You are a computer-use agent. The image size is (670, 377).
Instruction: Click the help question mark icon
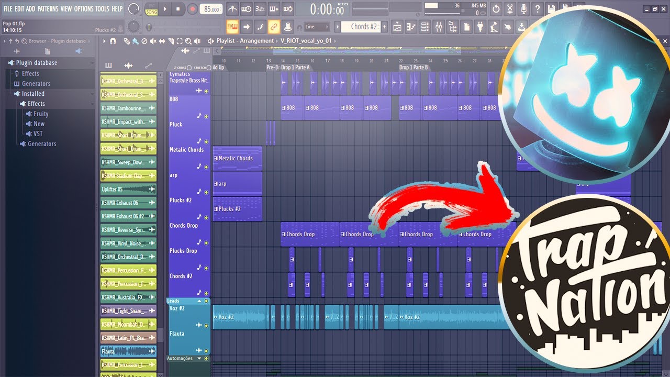pyautogui.click(x=538, y=9)
